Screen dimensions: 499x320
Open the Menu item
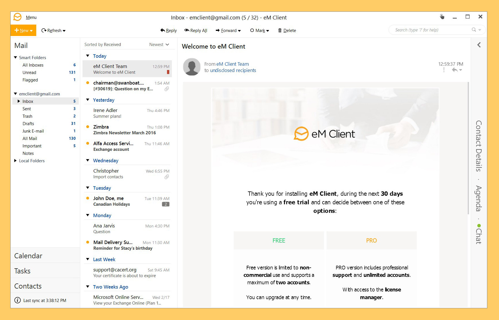tap(31, 17)
